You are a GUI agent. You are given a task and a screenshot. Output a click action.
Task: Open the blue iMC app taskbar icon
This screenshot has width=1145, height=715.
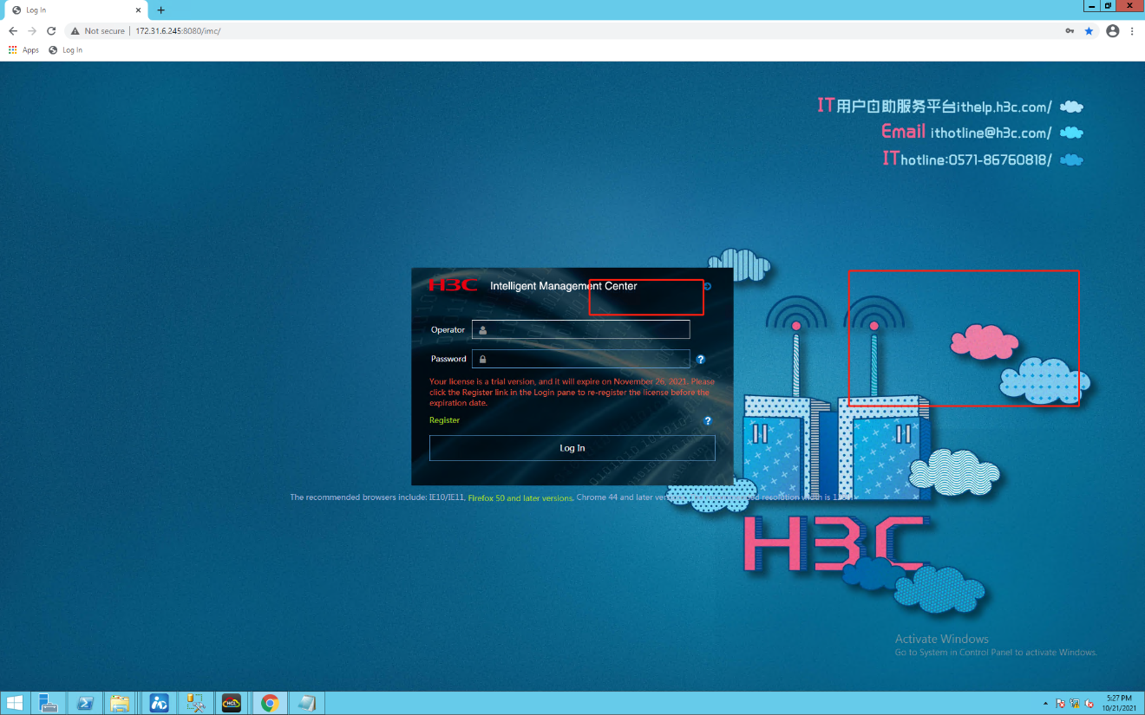pyautogui.click(x=159, y=703)
